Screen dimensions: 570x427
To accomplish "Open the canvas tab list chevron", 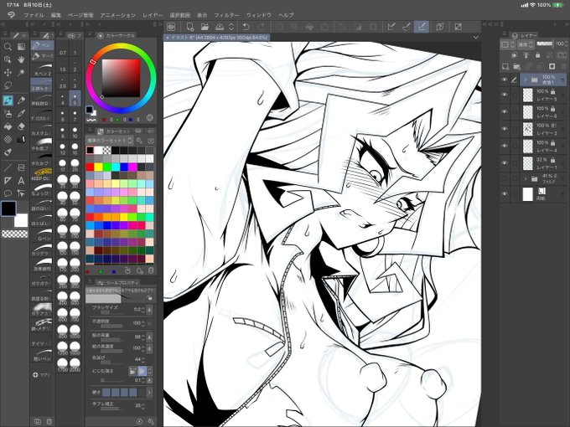I will pyautogui.click(x=475, y=37).
